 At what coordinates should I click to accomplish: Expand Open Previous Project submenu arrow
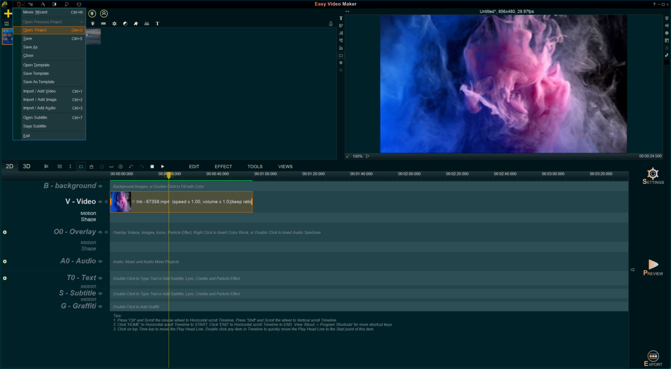81,22
